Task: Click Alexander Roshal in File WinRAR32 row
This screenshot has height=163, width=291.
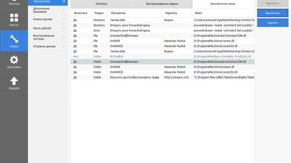Action: [175, 46]
